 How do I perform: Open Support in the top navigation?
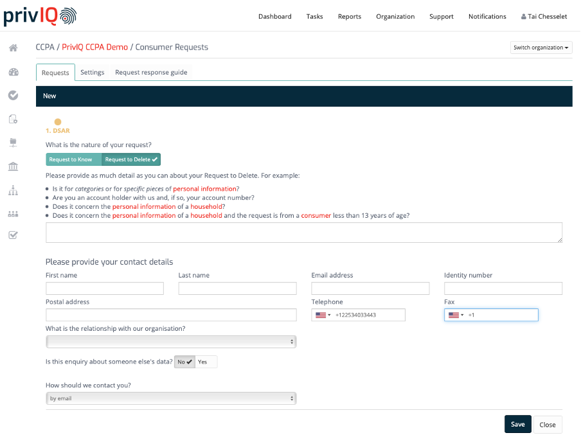tap(442, 17)
